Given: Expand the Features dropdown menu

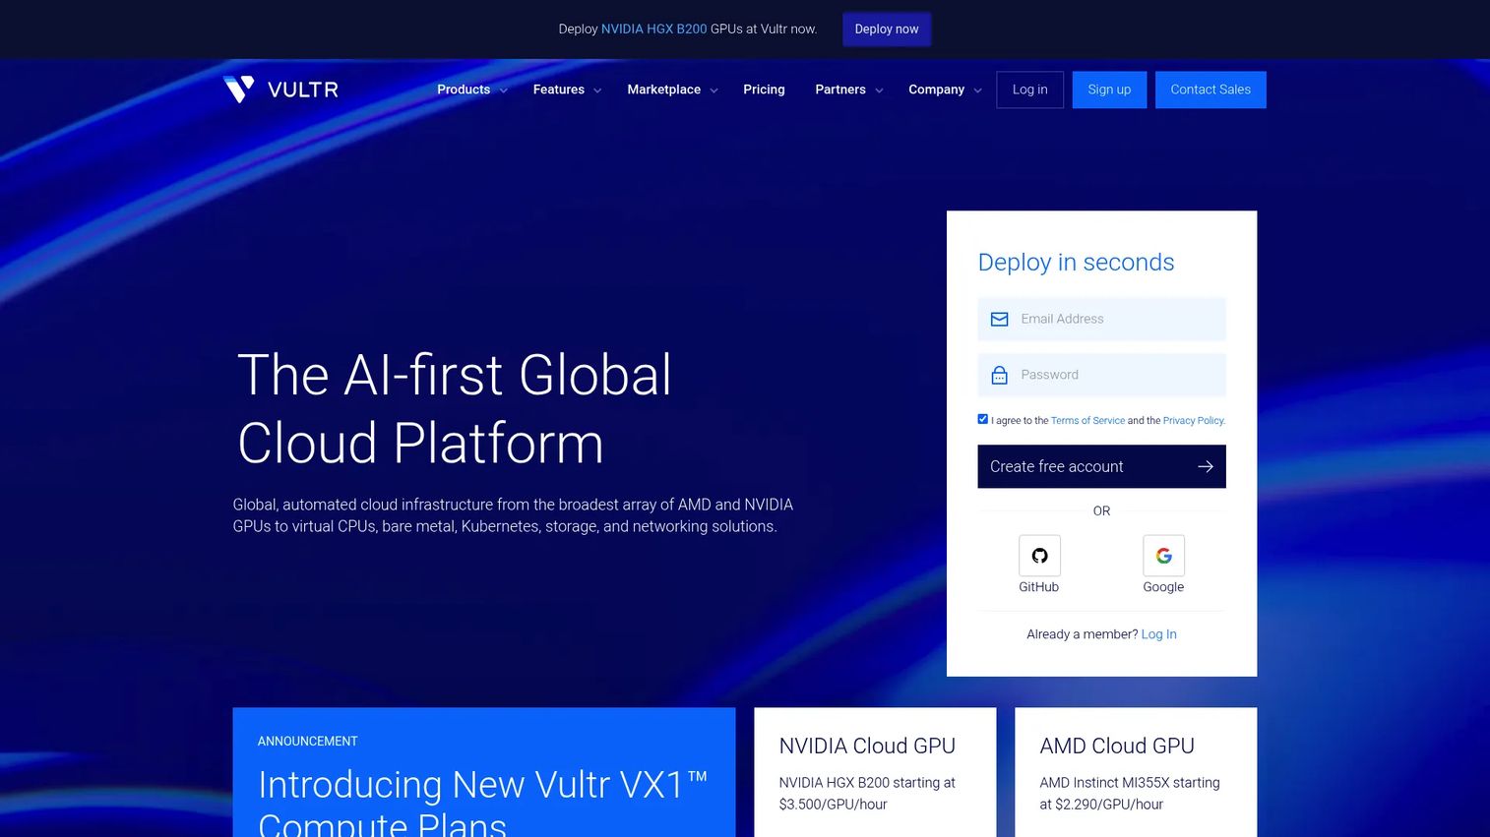Looking at the screenshot, I should tap(567, 90).
